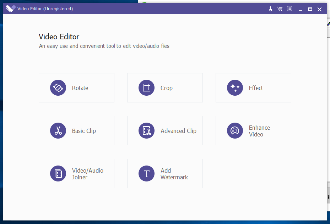Viewport: 330px width, 224px height.
Task: Click the Rotate circular icon
Action: point(58,88)
